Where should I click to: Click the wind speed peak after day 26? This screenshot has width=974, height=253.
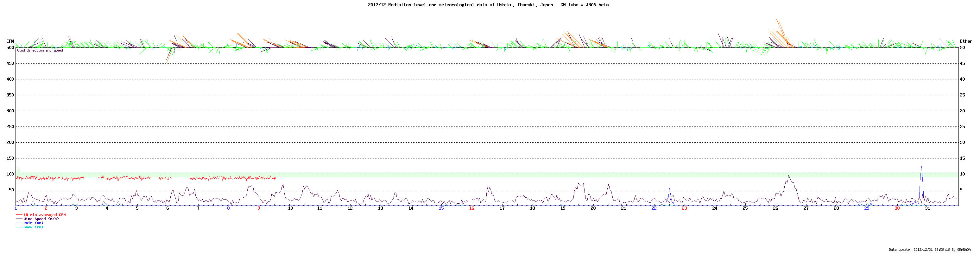coord(788,176)
